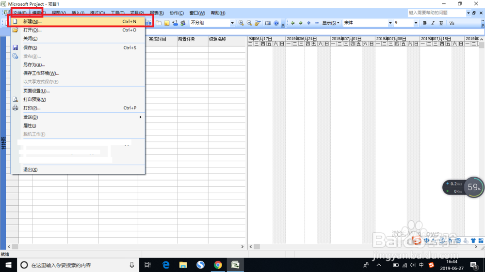
Task: Open the Sogou IME toolbox grid icon
Action: click(x=481, y=241)
